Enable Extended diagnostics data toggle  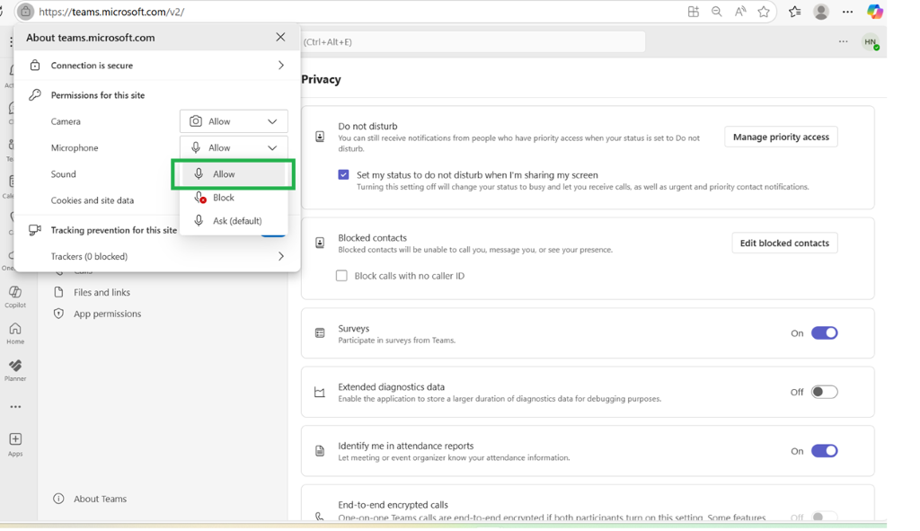pyautogui.click(x=825, y=392)
